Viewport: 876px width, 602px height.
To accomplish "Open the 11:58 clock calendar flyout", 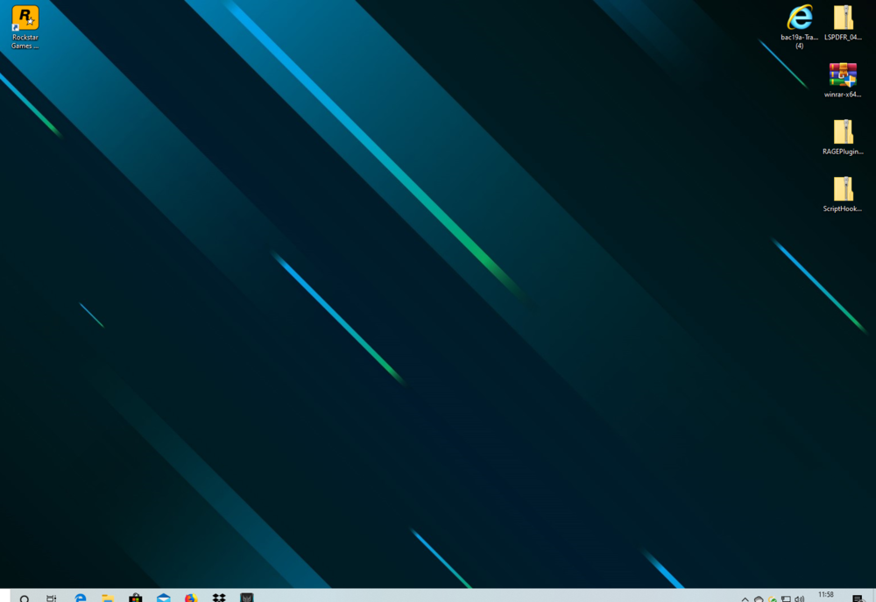I will pyautogui.click(x=826, y=596).
